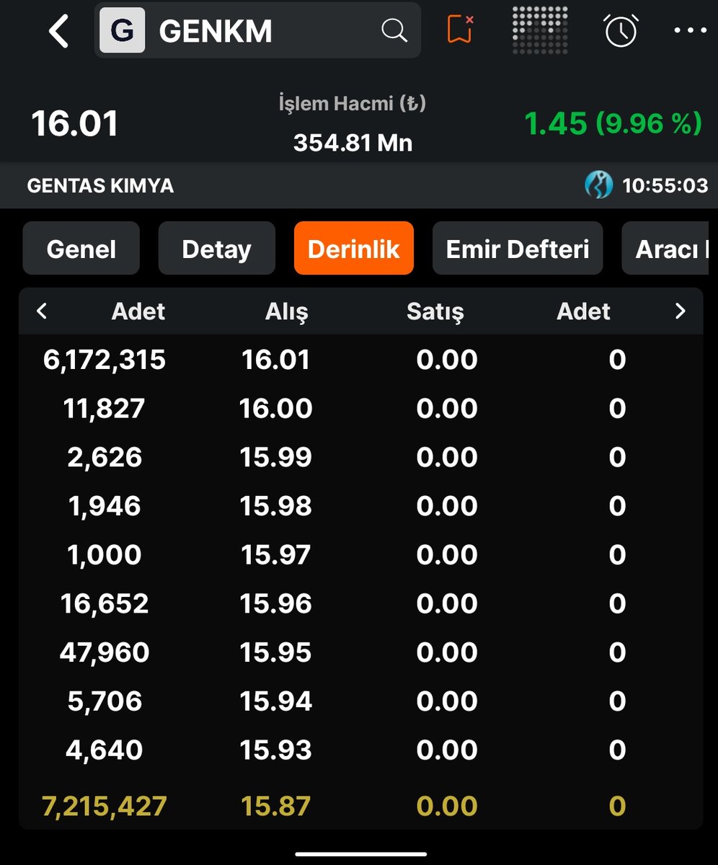Click the GENKM symbol search field
This screenshot has height=865, width=718.
tap(257, 30)
